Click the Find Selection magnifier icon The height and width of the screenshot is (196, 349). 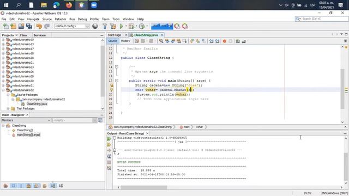tap(161, 41)
